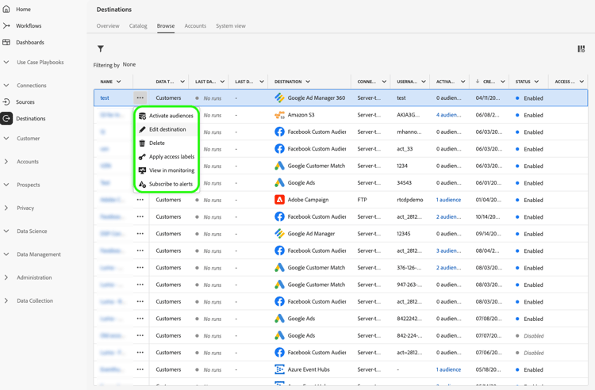Click the Home icon in sidebar
Viewport: 595px width, 390px height.
[6, 9]
